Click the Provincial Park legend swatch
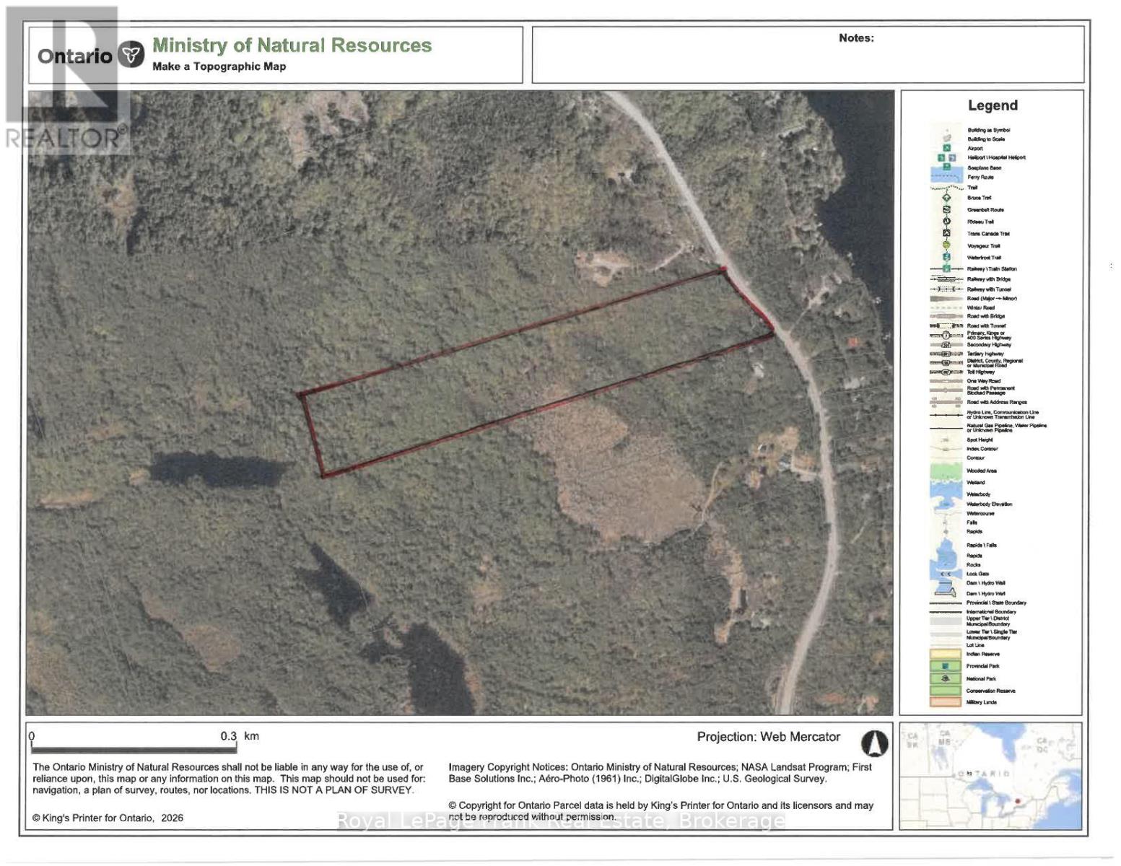Viewport: 1121px width, 866px height. click(946, 666)
